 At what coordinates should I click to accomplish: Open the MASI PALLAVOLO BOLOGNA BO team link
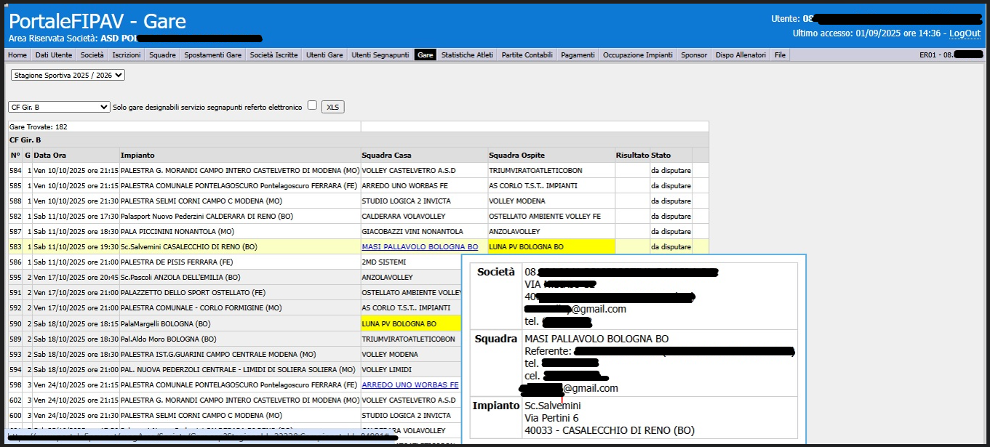pos(420,247)
